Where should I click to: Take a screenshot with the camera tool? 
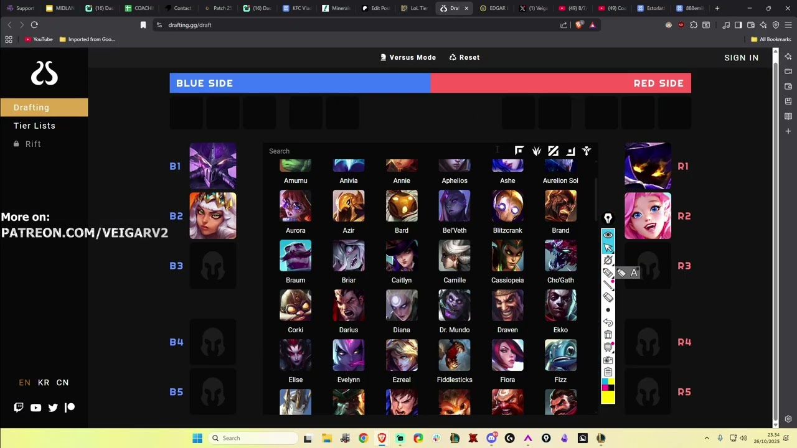pyautogui.click(x=608, y=360)
